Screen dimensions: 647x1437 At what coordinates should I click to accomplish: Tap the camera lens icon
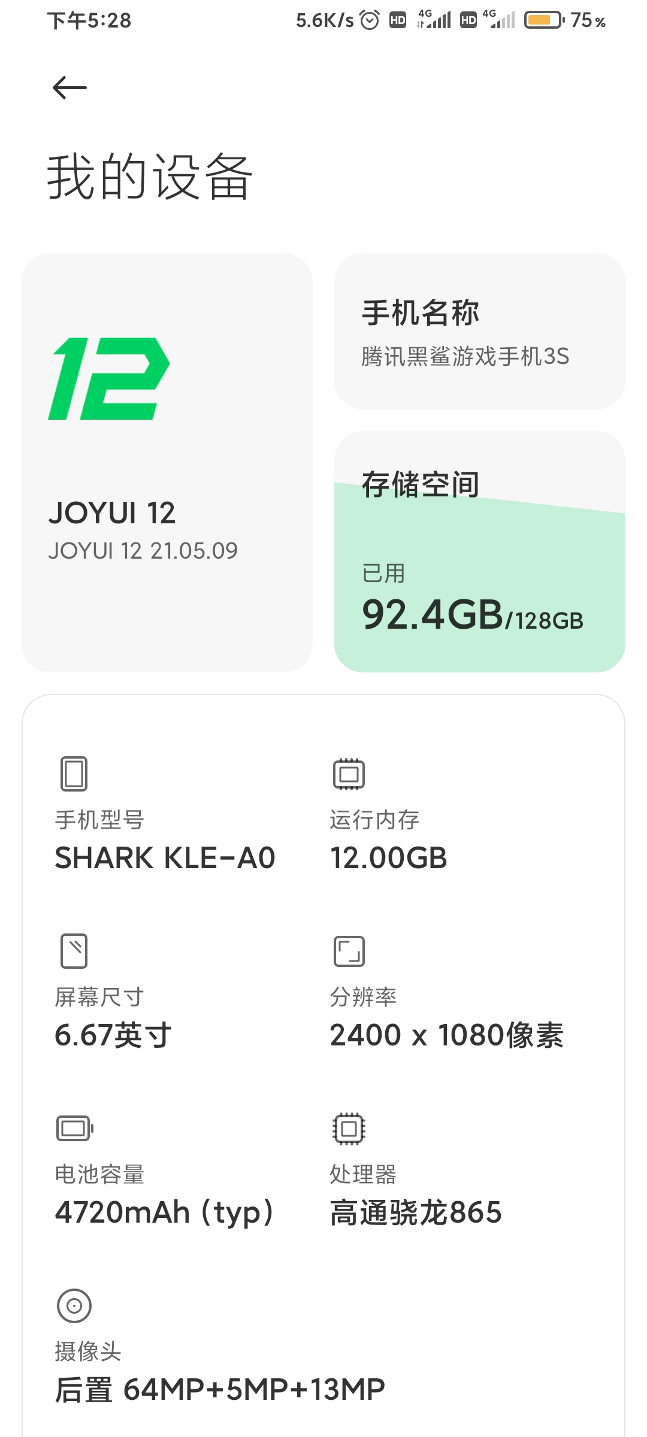[74, 1305]
